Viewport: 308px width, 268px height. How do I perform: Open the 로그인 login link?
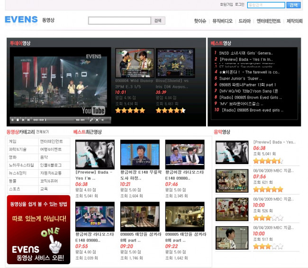pyautogui.click(x=240, y=4)
